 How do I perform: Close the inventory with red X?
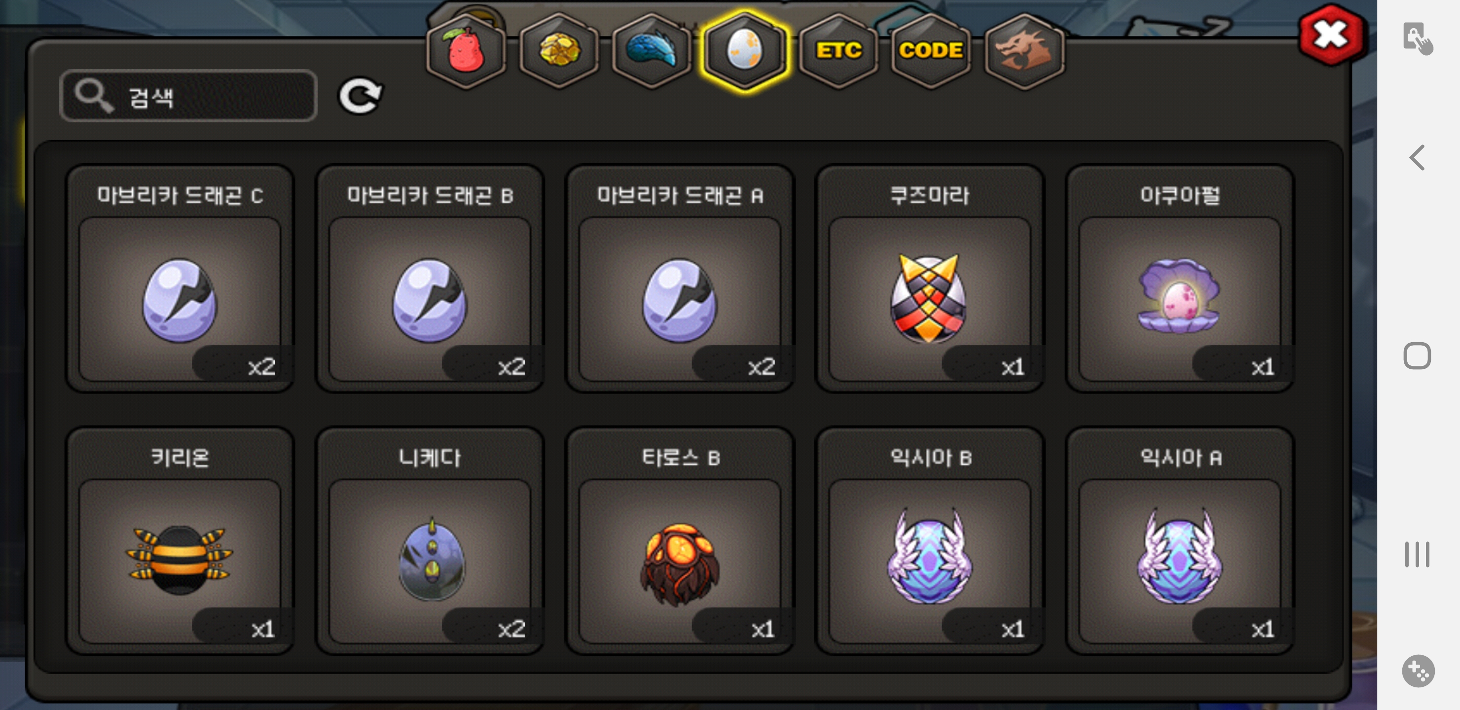[x=1331, y=35]
